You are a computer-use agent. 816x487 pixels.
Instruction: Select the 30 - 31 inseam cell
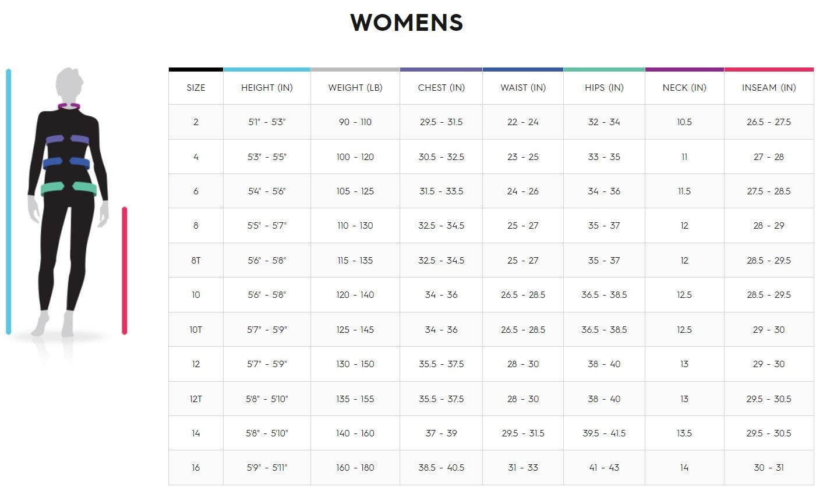click(769, 468)
